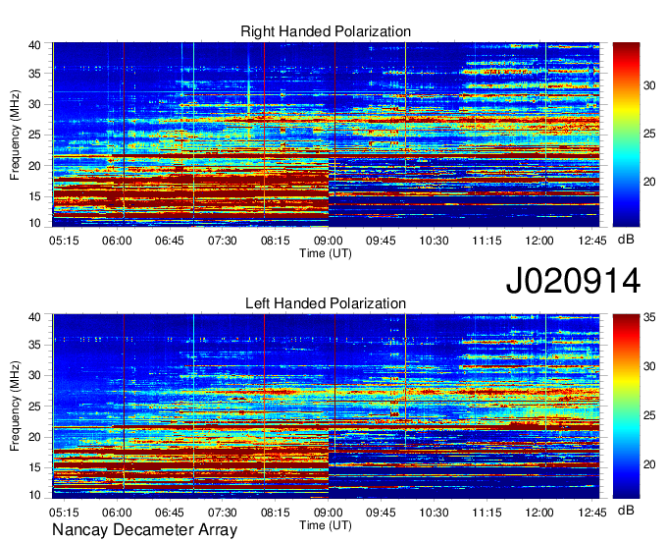Click 08:15 time tick of lower plot
Screen dimensions: 667x542
pos(276,513)
